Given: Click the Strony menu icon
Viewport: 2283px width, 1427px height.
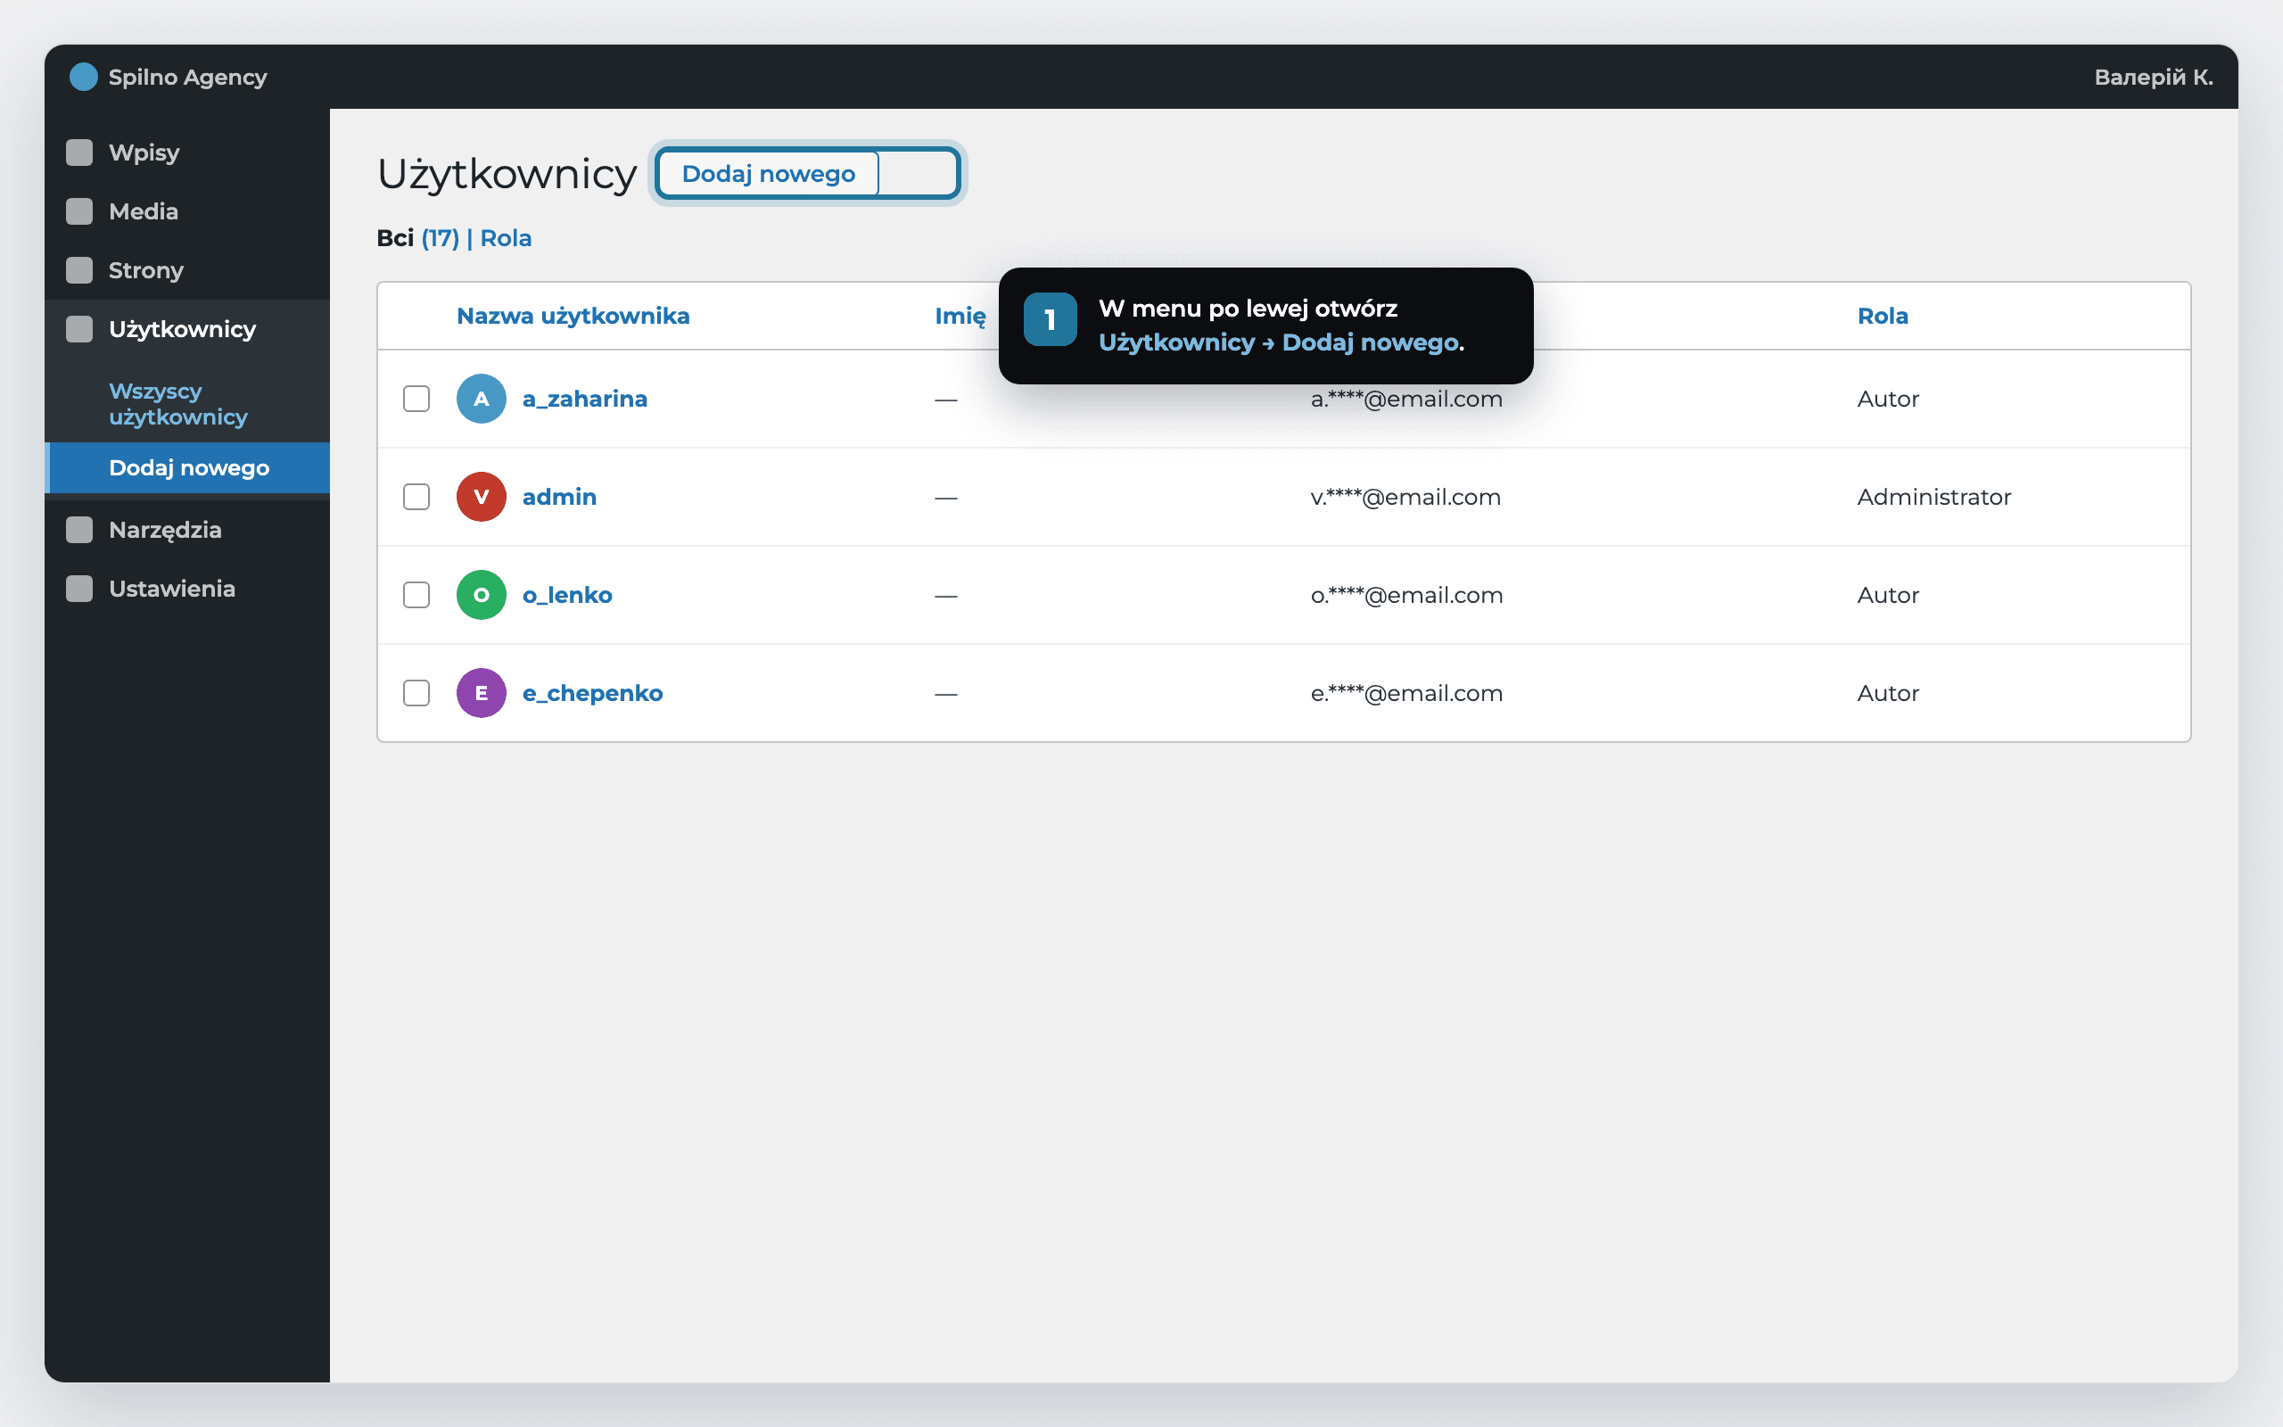Looking at the screenshot, I should [79, 270].
